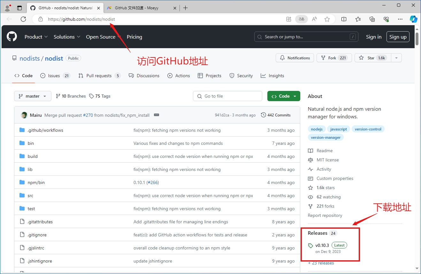
Task: Expand the Solutions menu
Action: click(67, 37)
